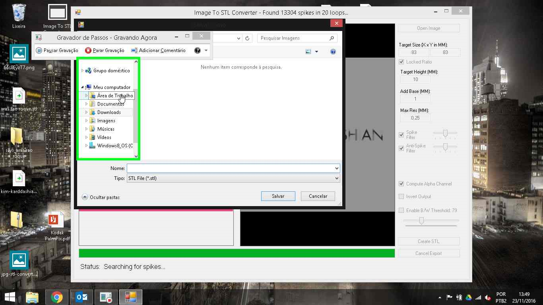543x305 pixels.
Task: Click the B/W Threshold slider
Action: [x=431, y=221]
